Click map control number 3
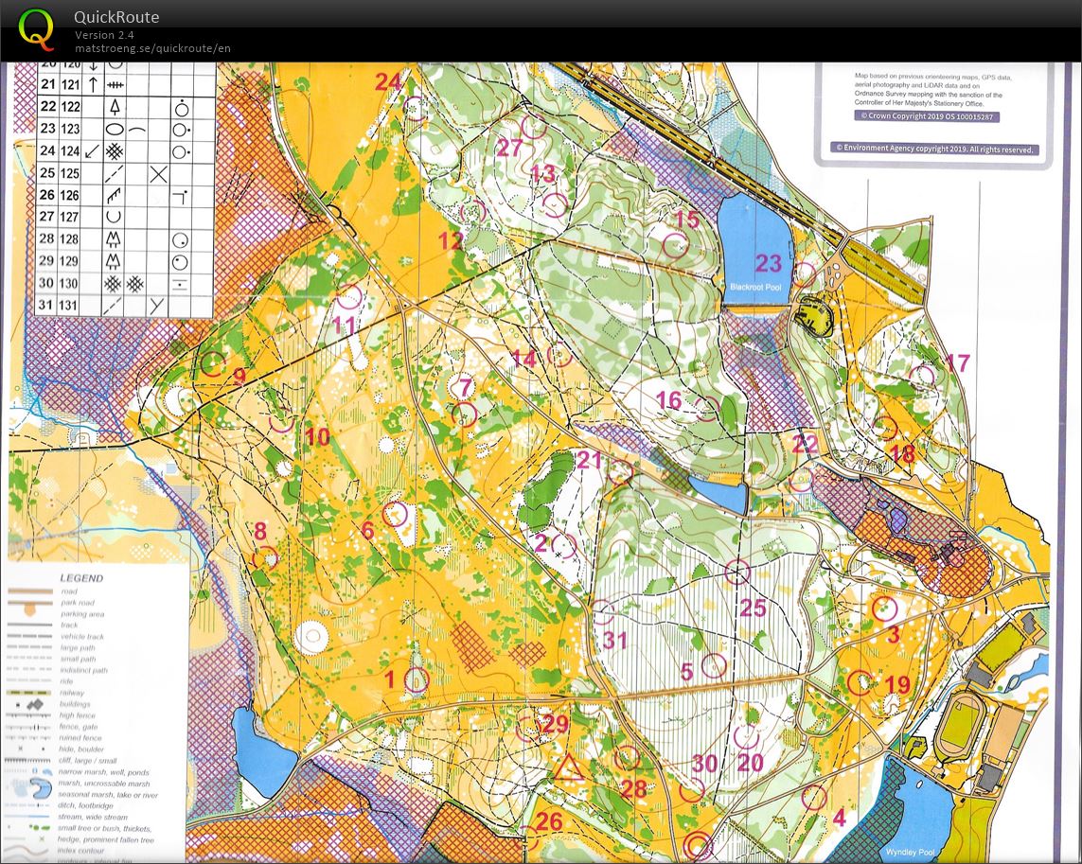The width and height of the screenshot is (1082, 864). coord(893,634)
